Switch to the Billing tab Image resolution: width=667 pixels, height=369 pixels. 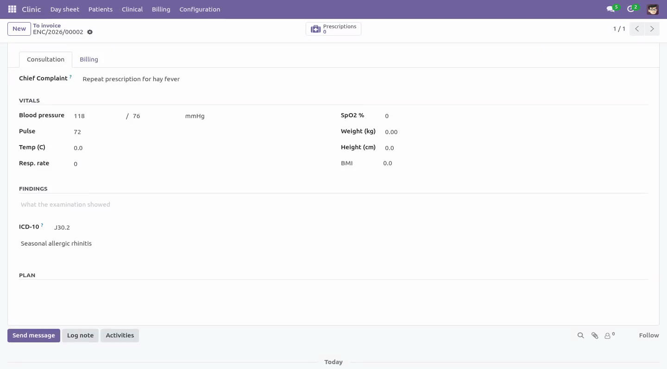pos(89,59)
